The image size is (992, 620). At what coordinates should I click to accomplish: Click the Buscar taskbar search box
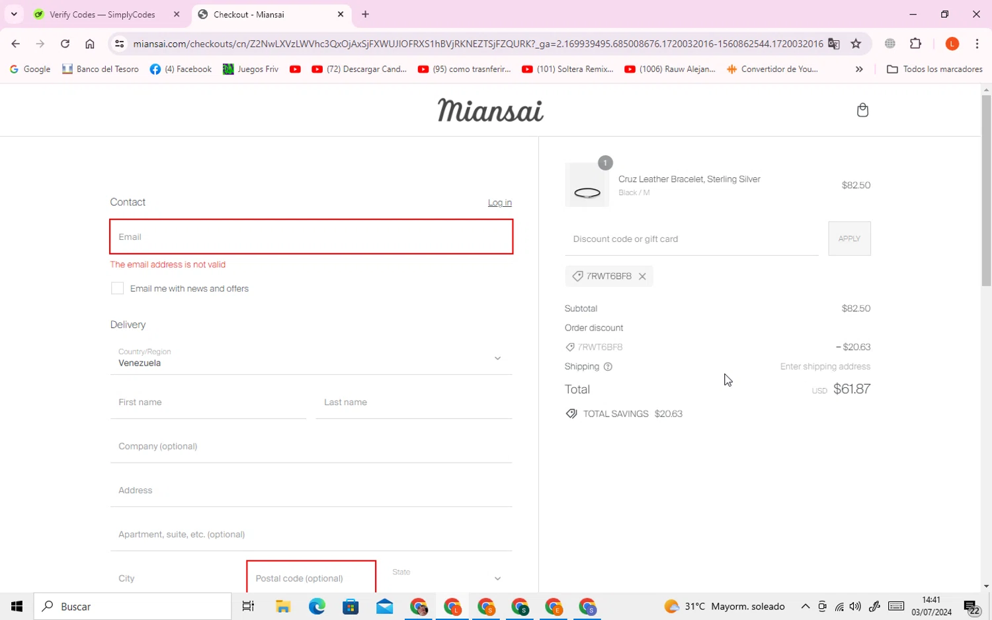pos(132,606)
